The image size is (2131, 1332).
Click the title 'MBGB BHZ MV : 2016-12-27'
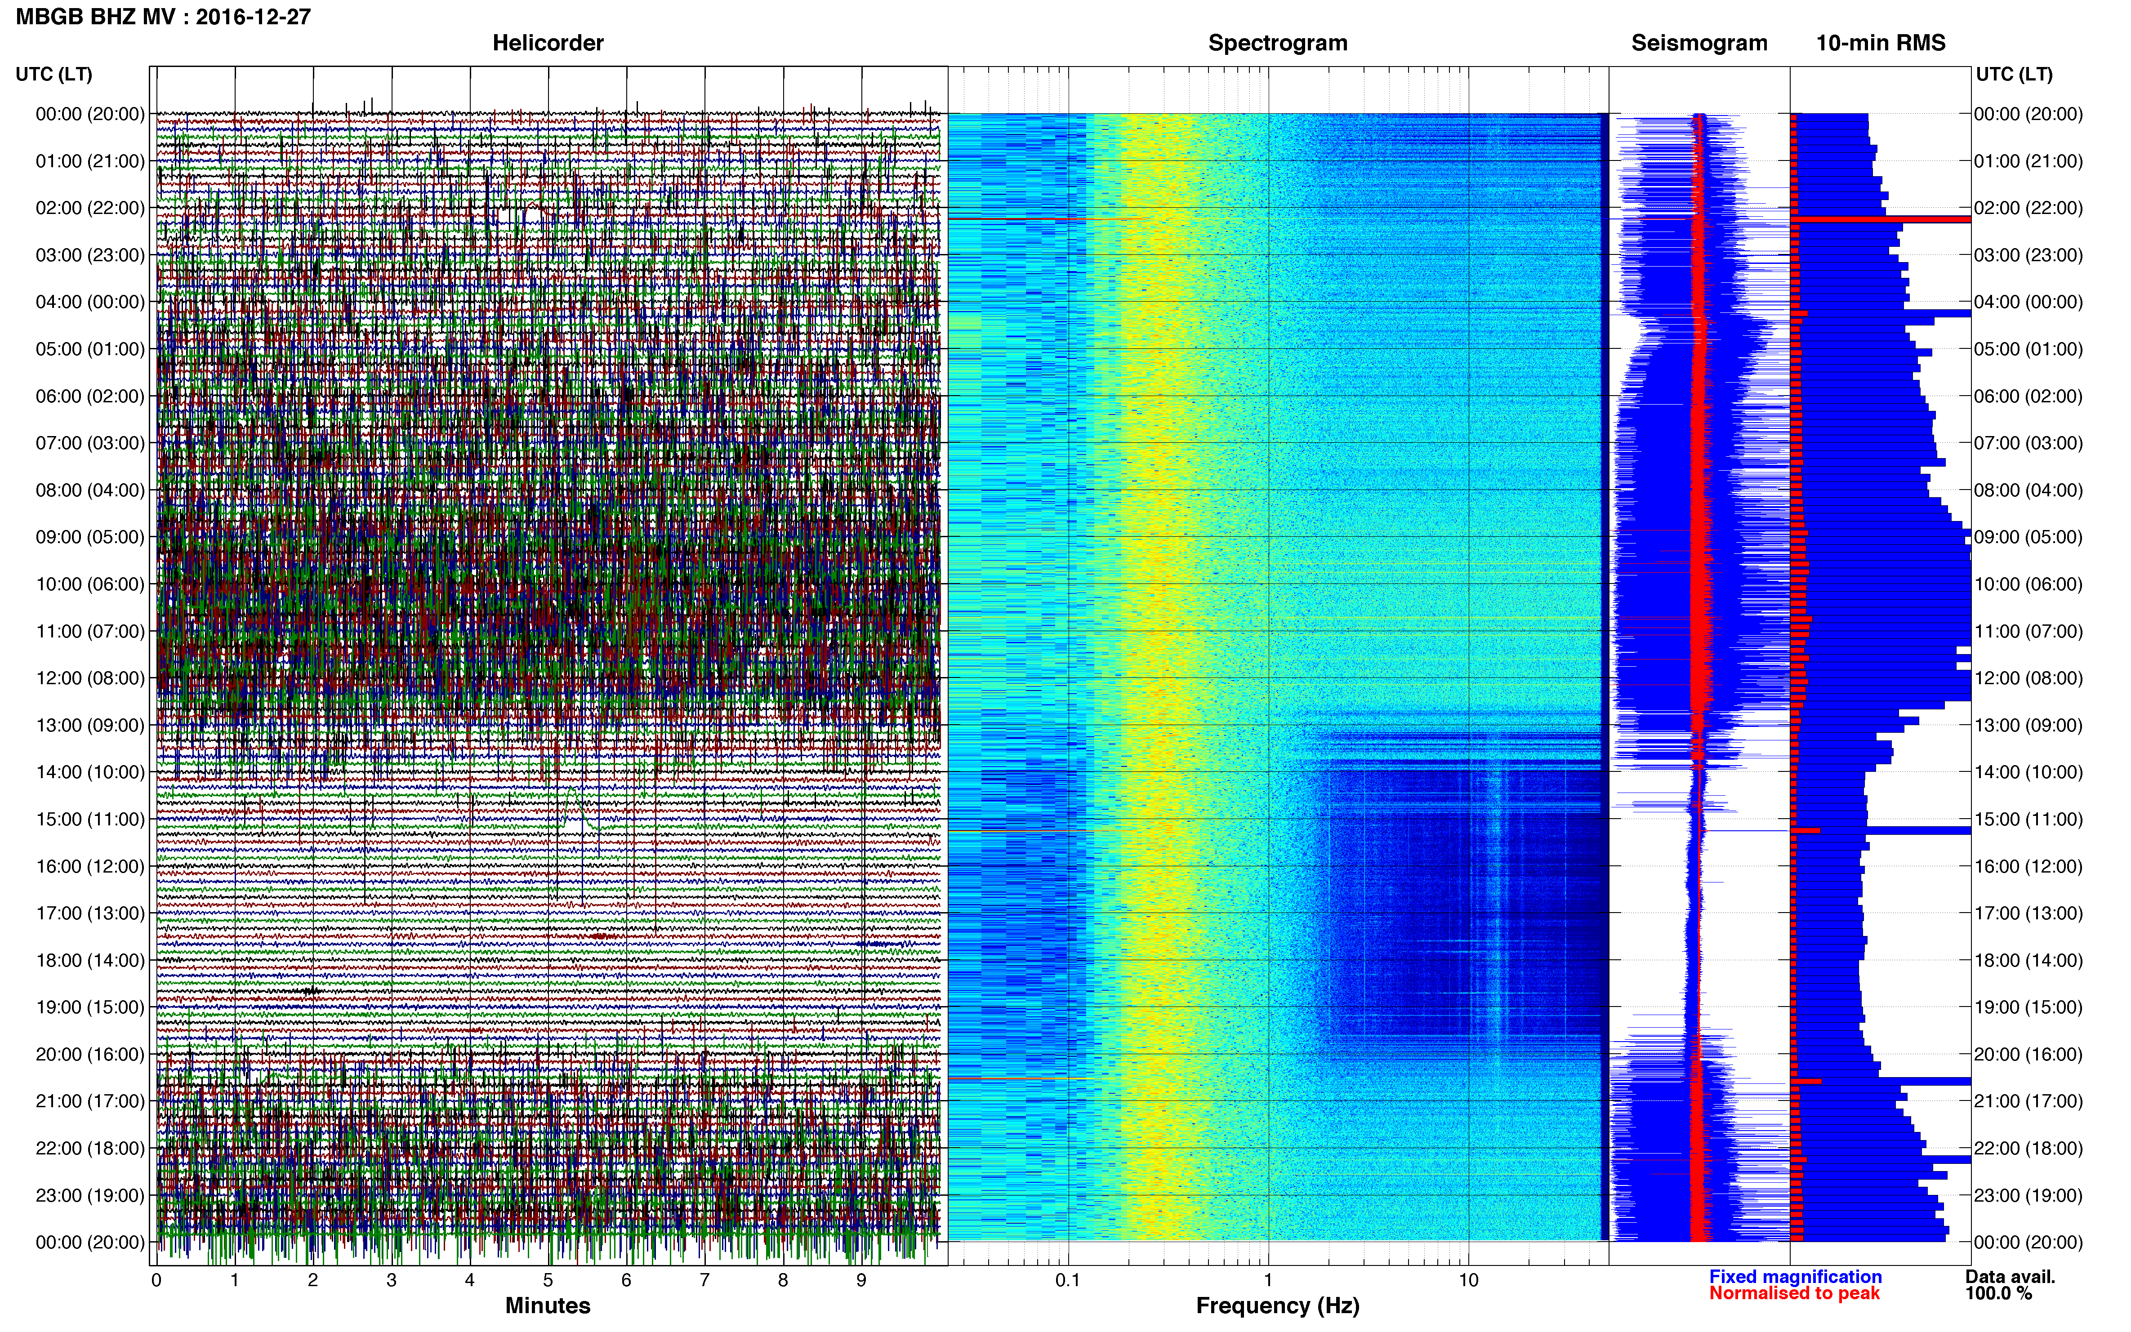click(164, 17)
